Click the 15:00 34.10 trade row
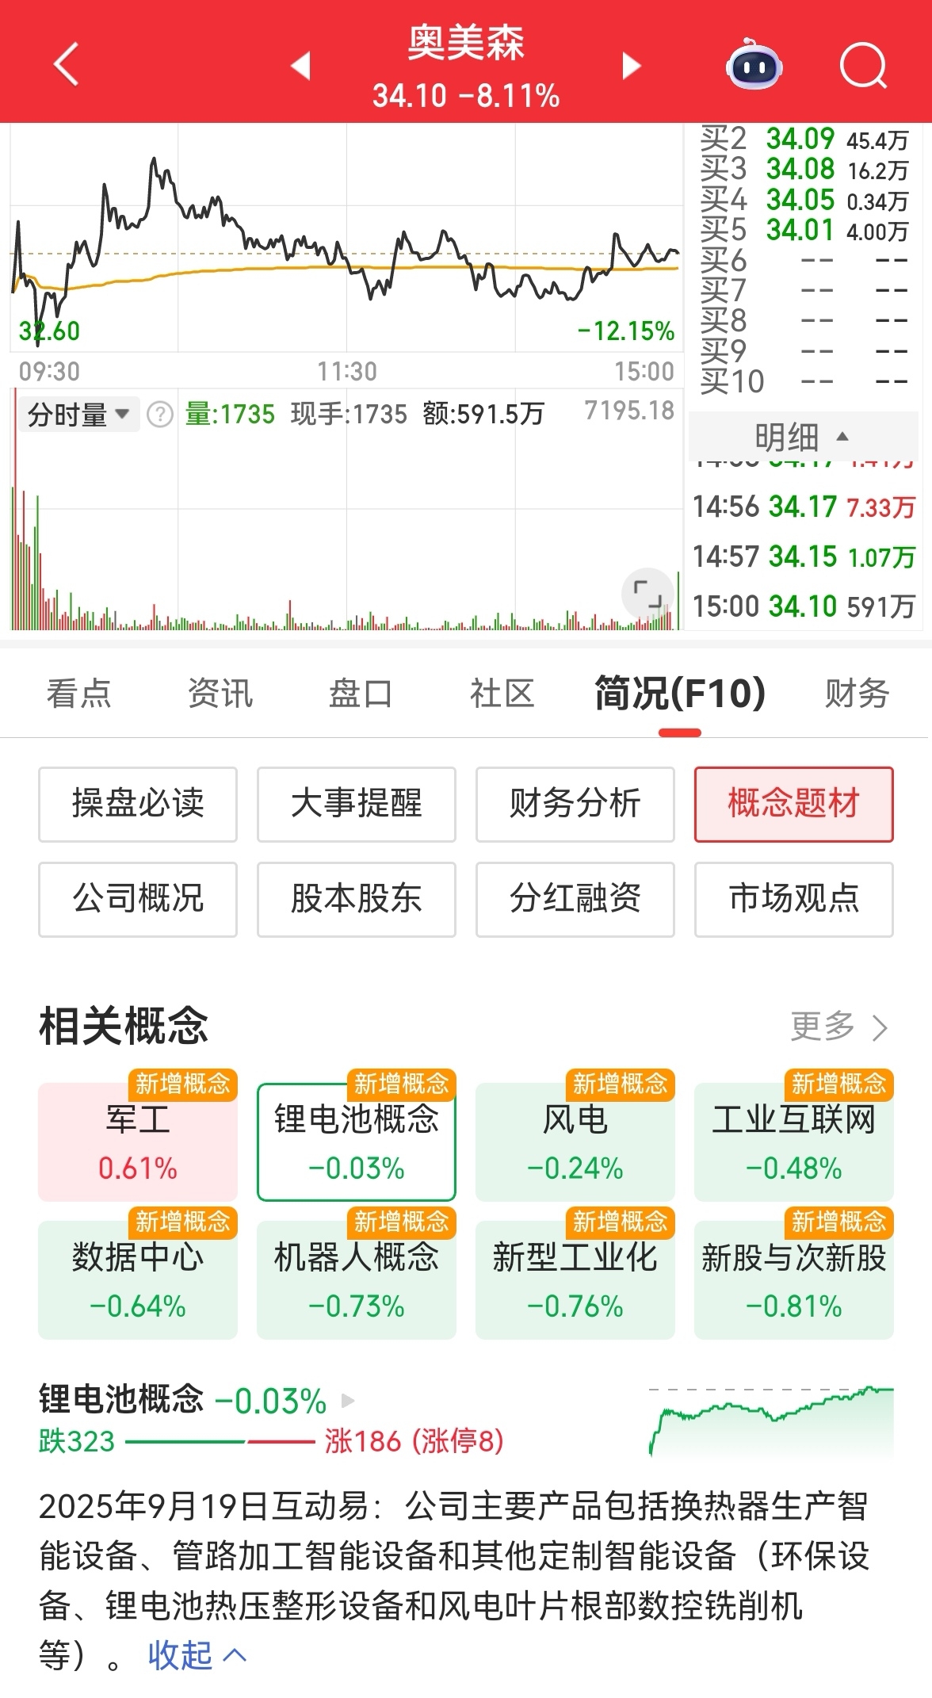 click(804, 606)
